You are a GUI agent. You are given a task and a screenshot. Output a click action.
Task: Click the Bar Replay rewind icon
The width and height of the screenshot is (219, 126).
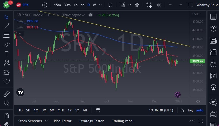click(x=159, y=5)
